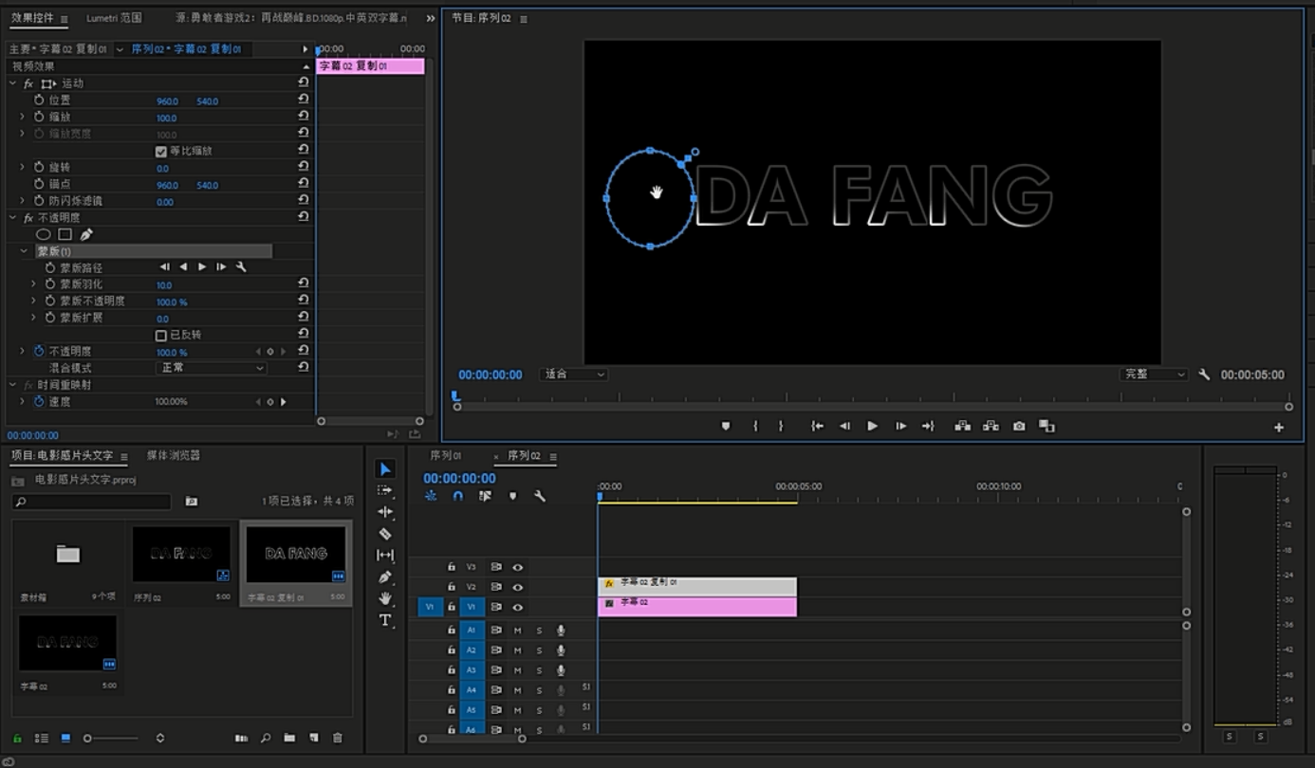
Task: Enable voice-over record on A1
Action: (561, 631)
